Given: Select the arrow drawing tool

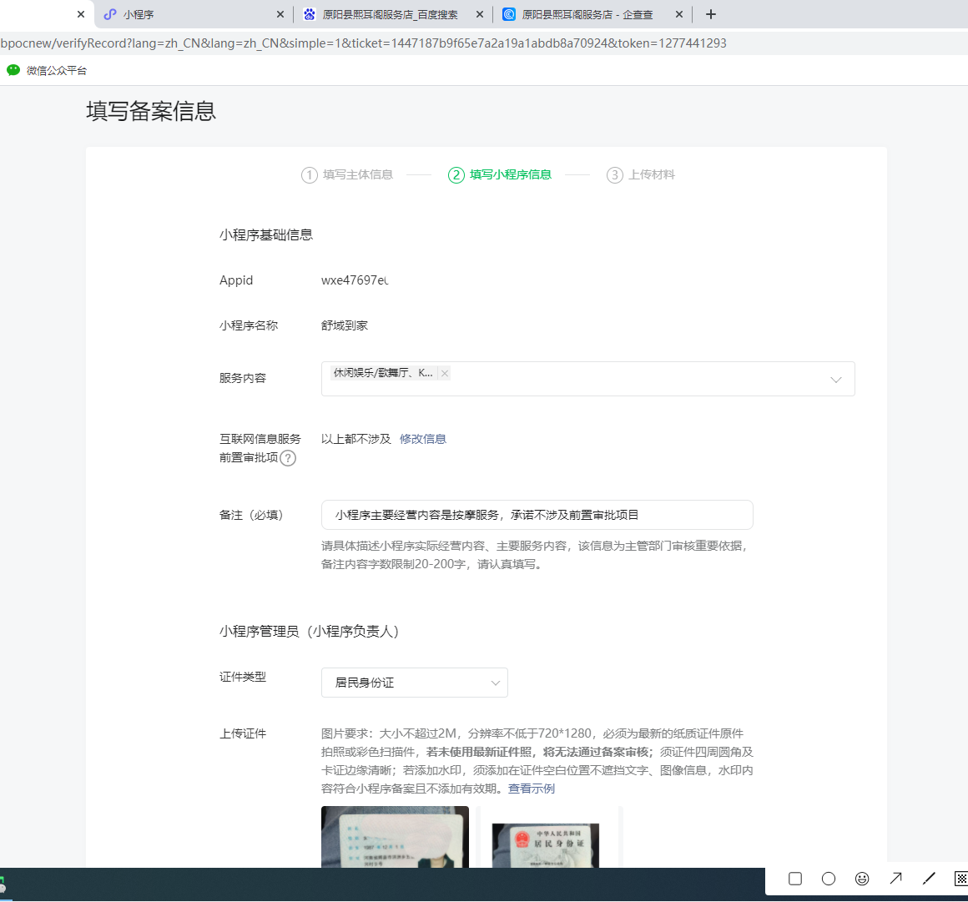Looking at the screenshot, I should tap(895, 879).
